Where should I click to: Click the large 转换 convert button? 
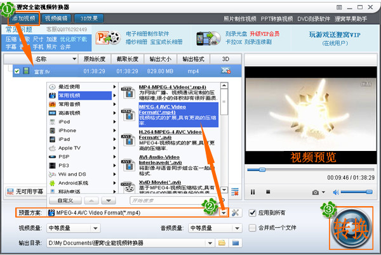351,228
